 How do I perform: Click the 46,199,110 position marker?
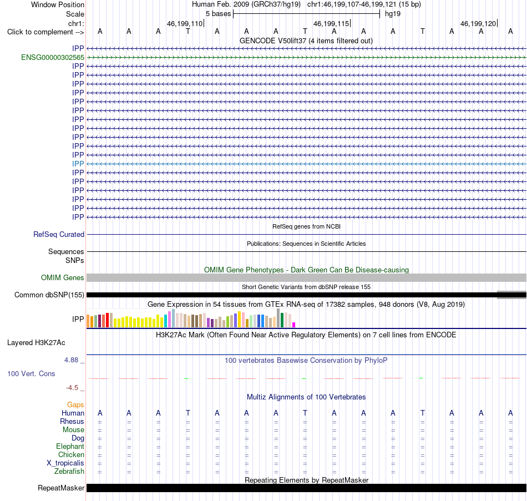click(x=185, y=23)
